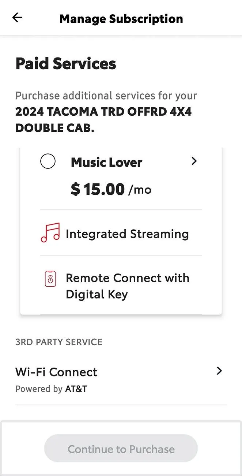The height and width of the screenshot is (476, 242).
Task: Click the Remote Connect phone key icon
Action: (x=50, y=279)
